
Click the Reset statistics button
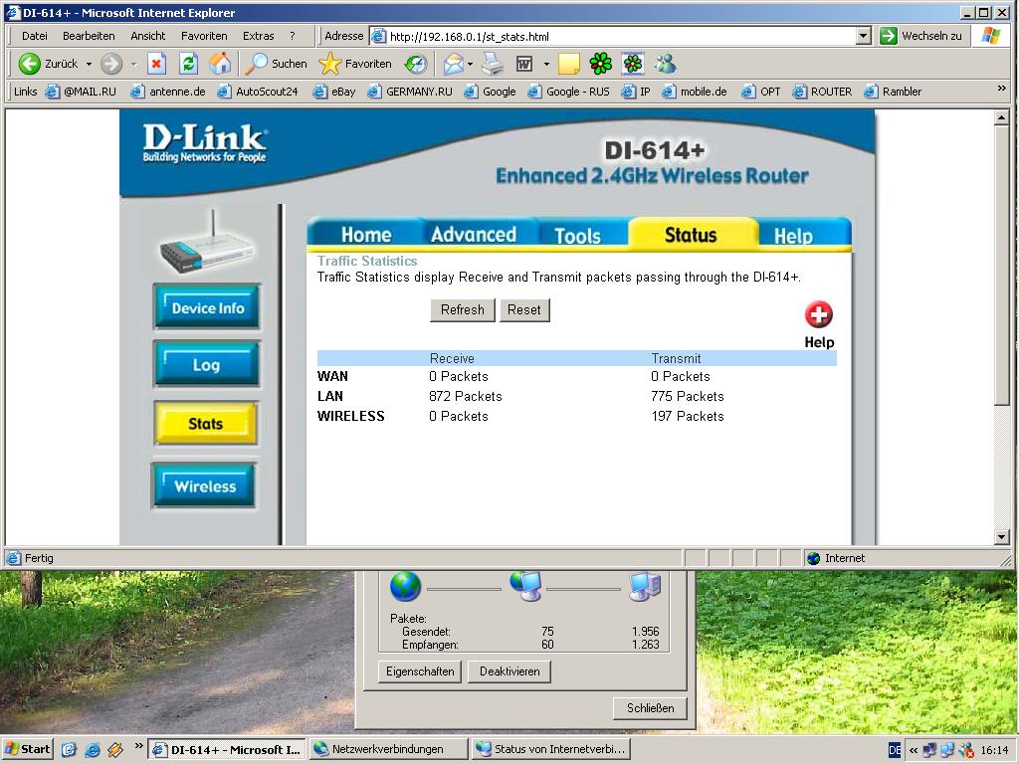[523, 310]
